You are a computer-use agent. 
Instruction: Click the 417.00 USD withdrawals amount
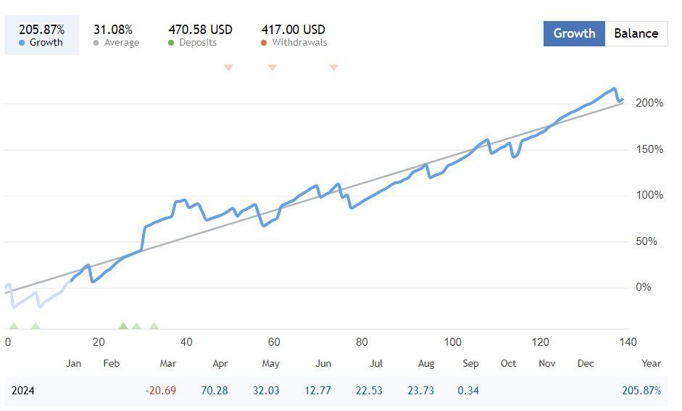[x=293, y=30]
